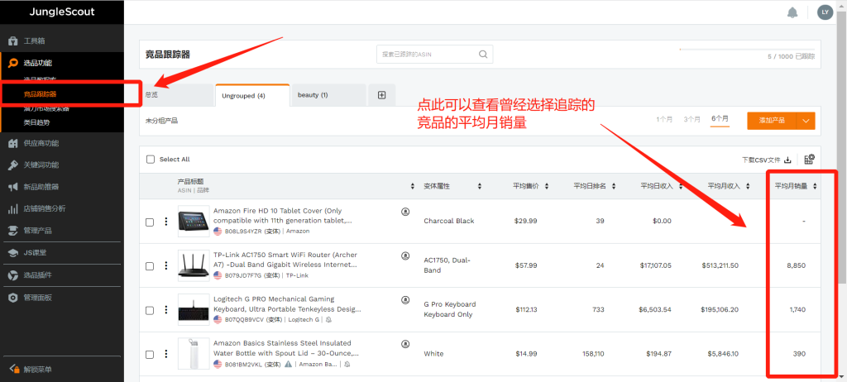847x382 pixels.
Task: Click muted bell icon on Amazon Basics row
Action: point(347,364)
